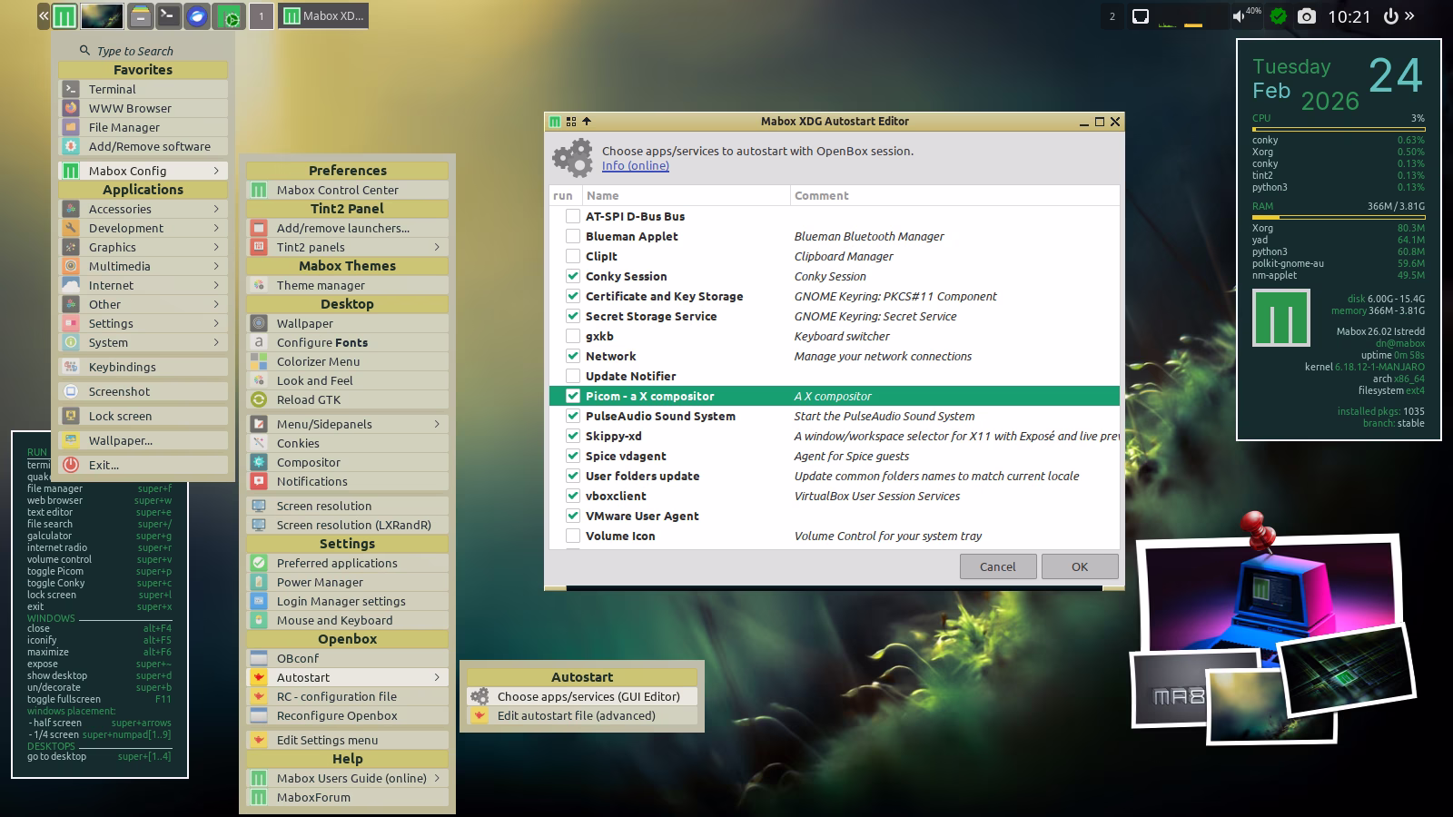Click the Mabox main menu panel icon

coord(64,16)
